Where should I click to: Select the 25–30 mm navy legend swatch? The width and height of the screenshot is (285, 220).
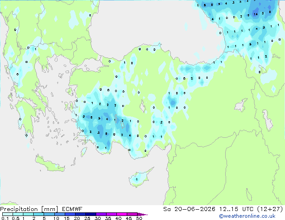tap(90, 214)
